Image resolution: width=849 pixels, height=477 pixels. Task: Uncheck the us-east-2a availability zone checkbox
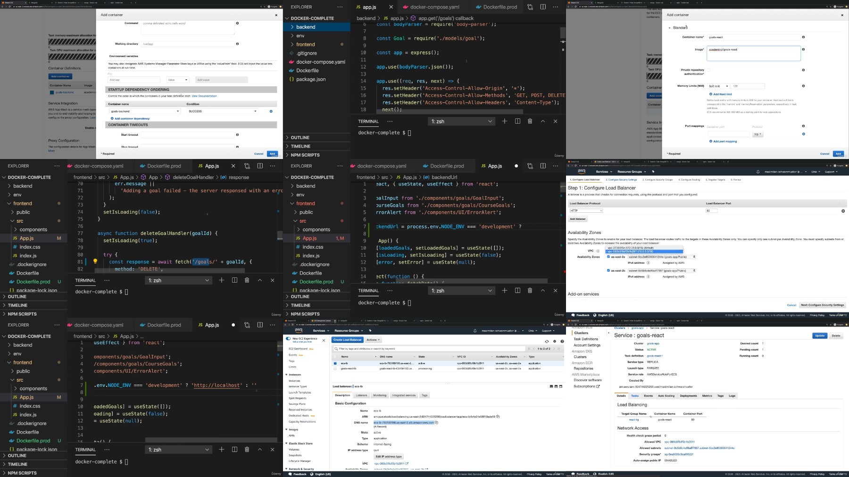click(608, 257)
